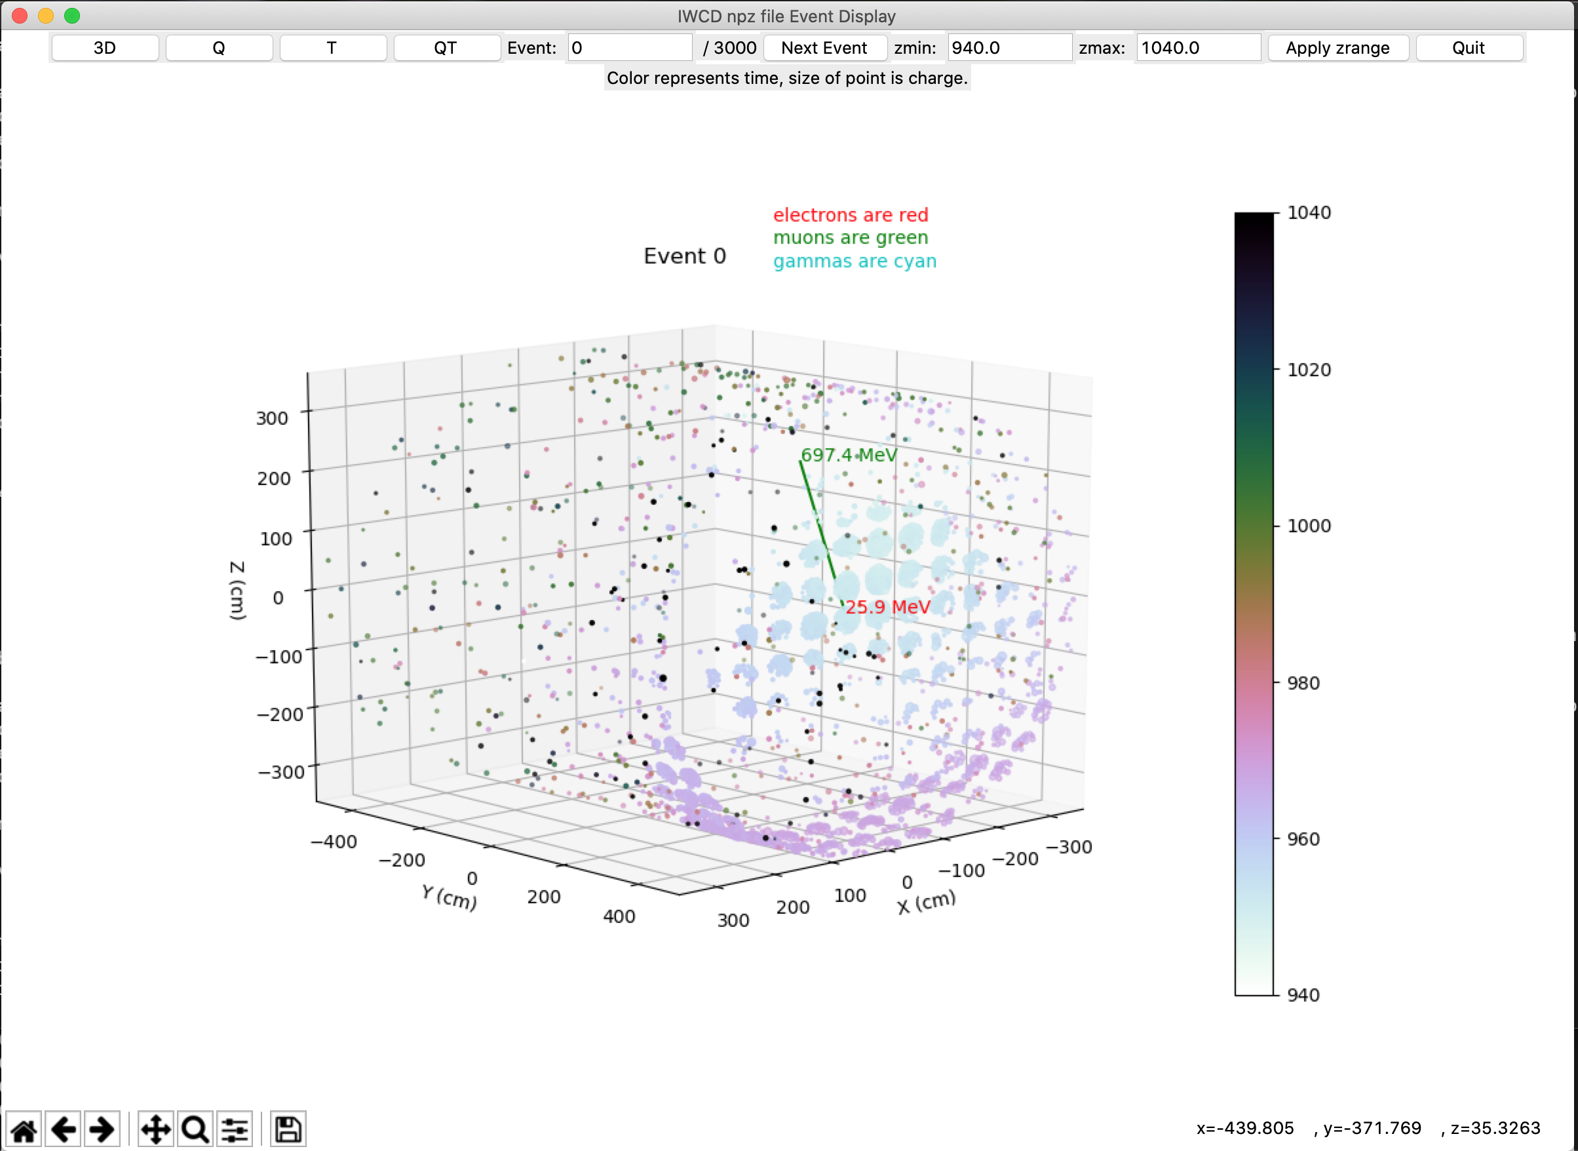1578x1151 pixels.
Task: Click the back arrow previous view icon
Action: coord(64,1129)
